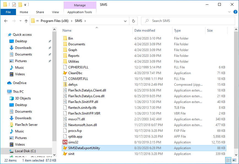Switch to Details view in status bar
Screen dimensions: 239x164
click(x=228, y=160)
